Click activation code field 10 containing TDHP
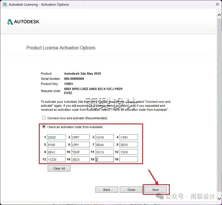Image resolution: width=222 pixels, height=205 pixels. tap(80, 152)
